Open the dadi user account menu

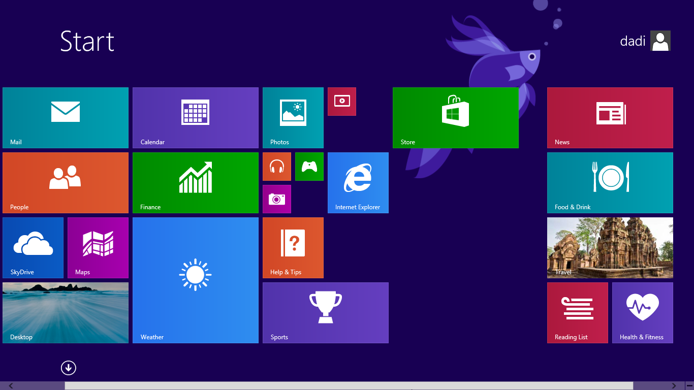[645, 41]
